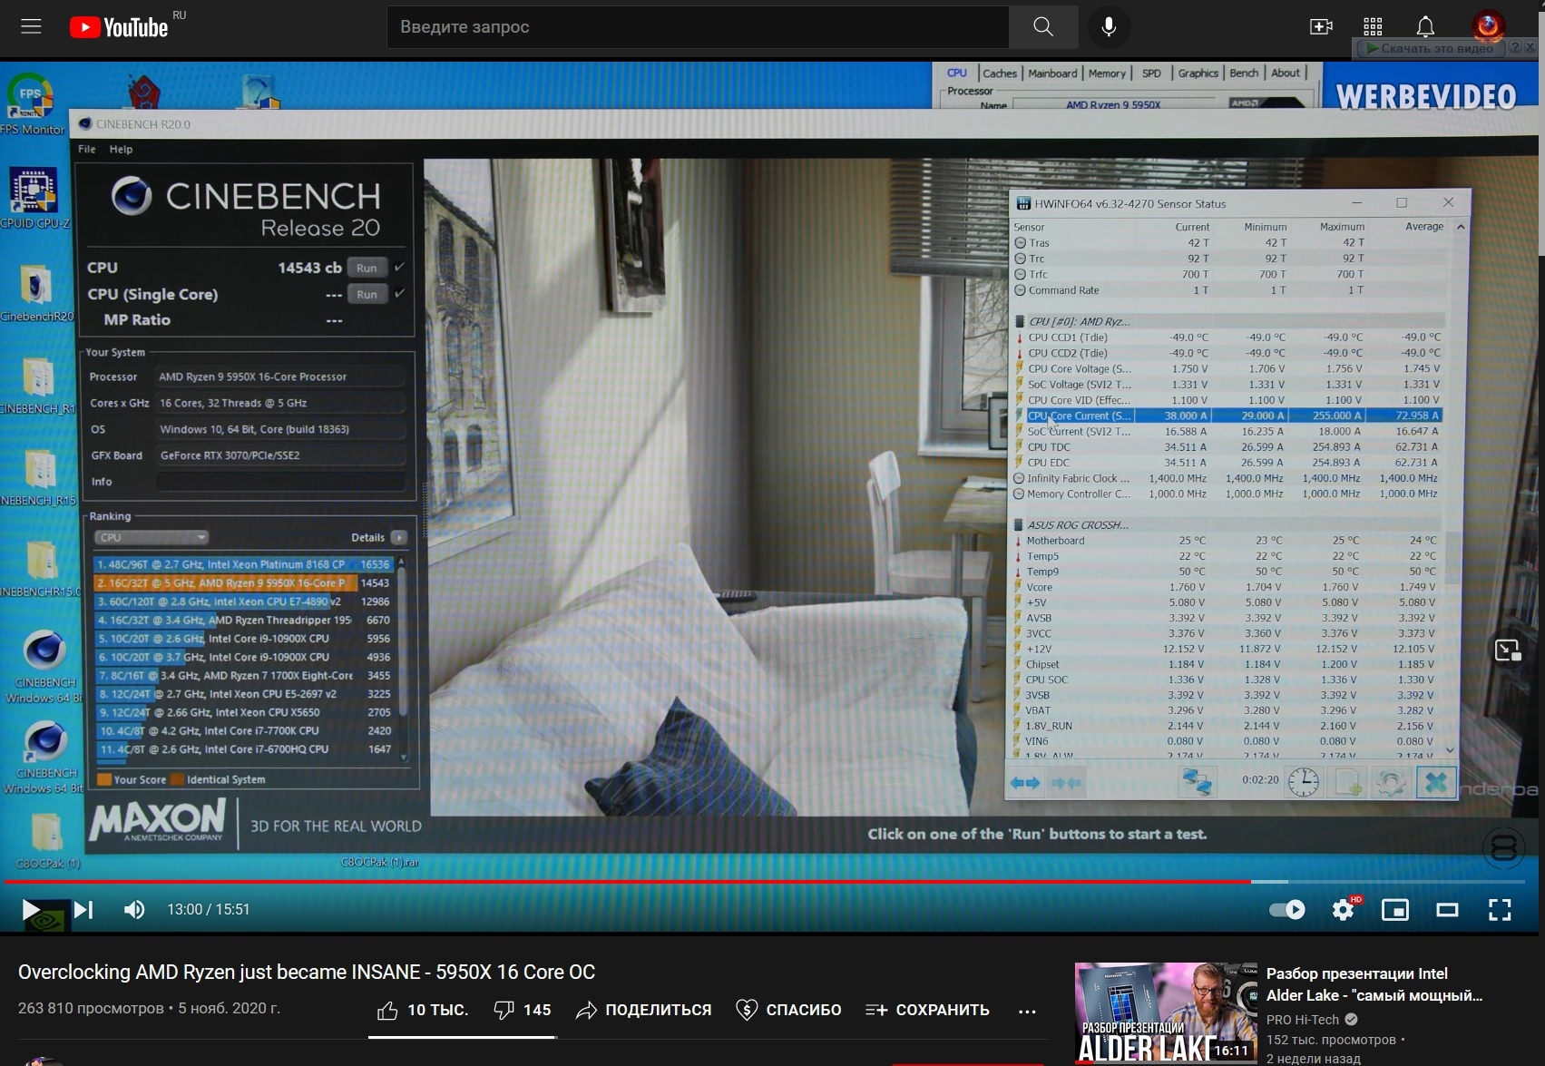Switch to CPU-Z Caches tab
The width and height of the screenshot is (1545, 1066).
(1000, 73)
